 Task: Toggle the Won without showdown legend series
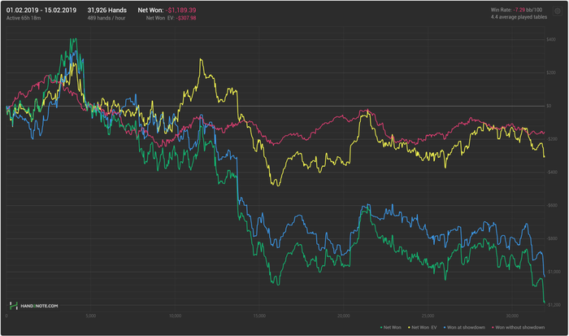[x=519, y=327]
